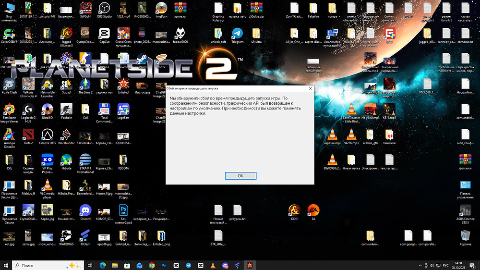Select the Новая папка folder
Screen dimensions: 480x270
351,162
